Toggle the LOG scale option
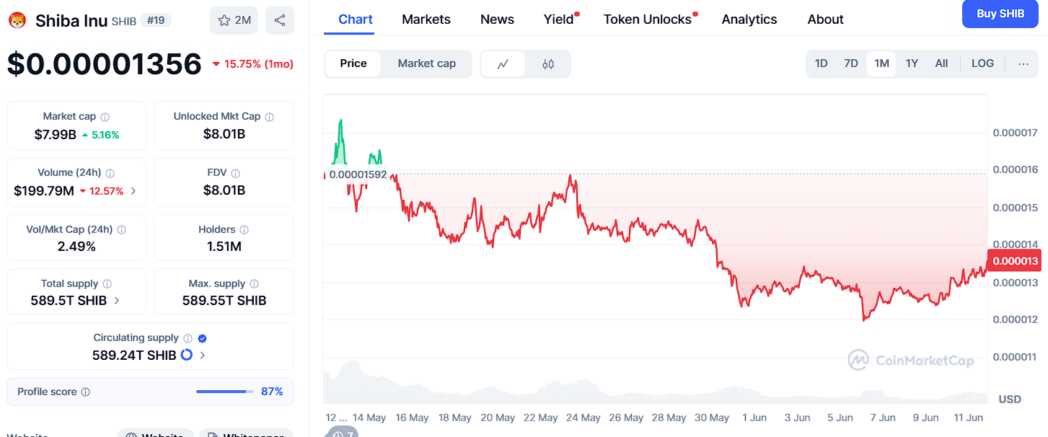 coord(982,63)
